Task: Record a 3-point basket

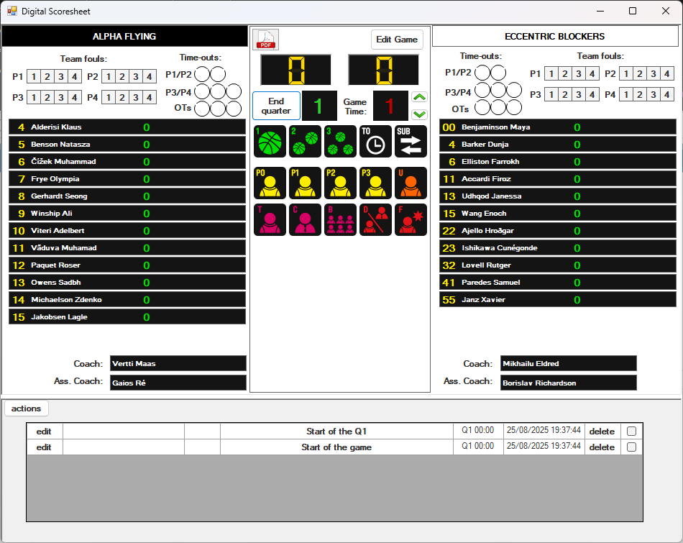Action: pos(339,141)
